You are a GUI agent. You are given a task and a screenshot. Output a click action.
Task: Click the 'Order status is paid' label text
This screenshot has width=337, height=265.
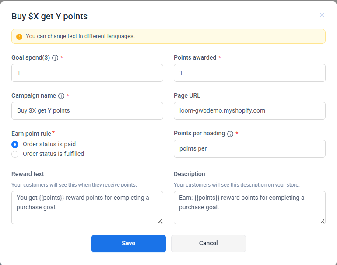click(49, 144)
